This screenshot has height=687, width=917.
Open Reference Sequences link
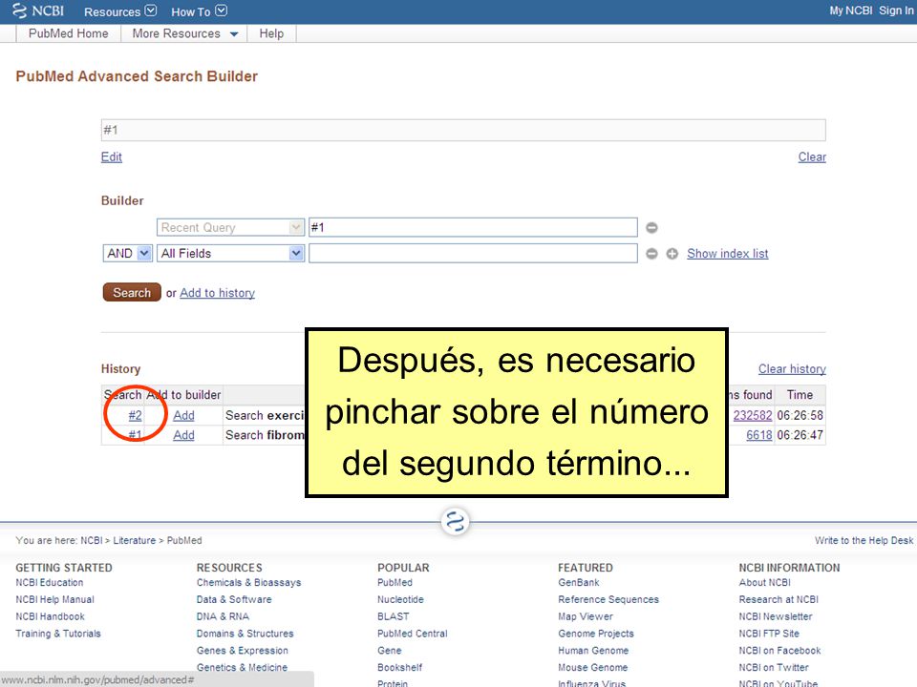click(x=608, y=599)
